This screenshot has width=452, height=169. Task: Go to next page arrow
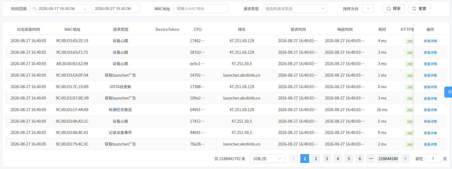point(405,159)
